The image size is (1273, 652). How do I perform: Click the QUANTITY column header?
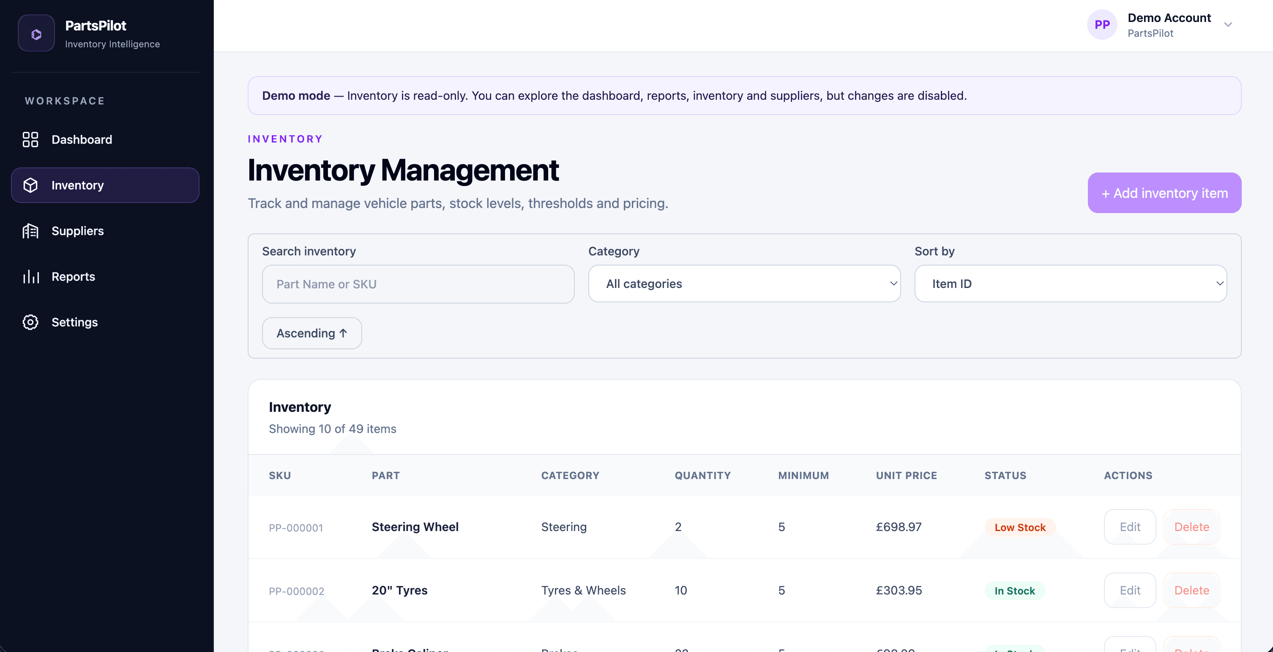(702, 476)
